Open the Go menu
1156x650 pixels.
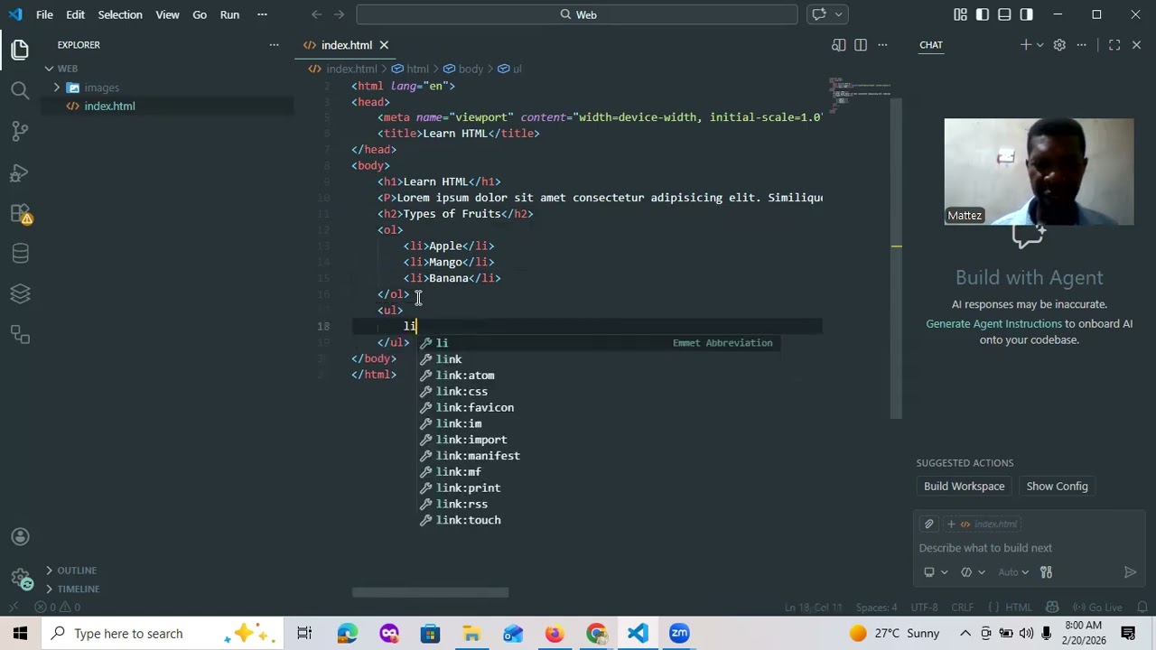pyautogui.click(x=200, y=14)
